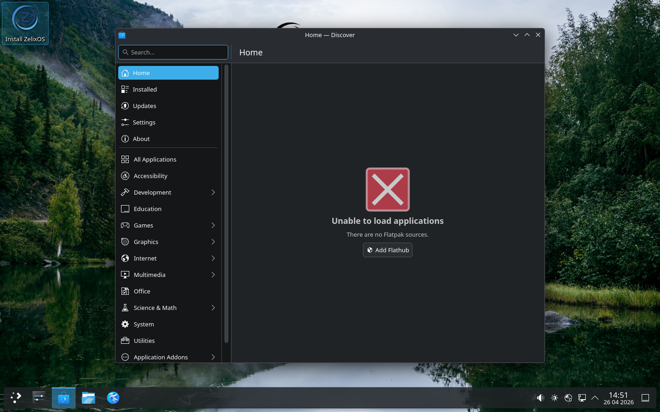Click the Settings sliders icon in sidebar
Image resolution: width=660 pixels, height=412 pixels.
pos(125,122)
